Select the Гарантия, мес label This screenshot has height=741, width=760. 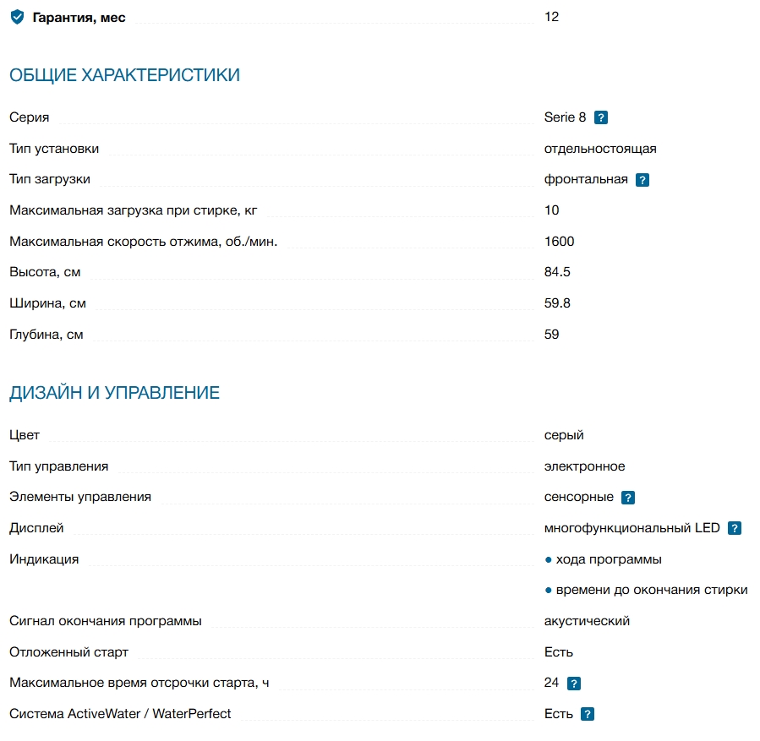point(79,17)
